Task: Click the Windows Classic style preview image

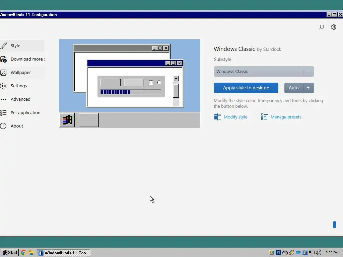Action: pos(130,83)
